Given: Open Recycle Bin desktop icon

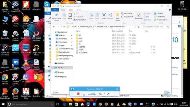Looking at the screenshot, I should pos(5,34).
